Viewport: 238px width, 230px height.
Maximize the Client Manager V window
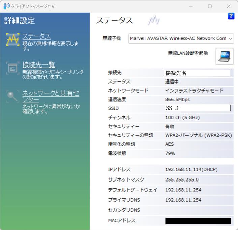pos(210,6)
